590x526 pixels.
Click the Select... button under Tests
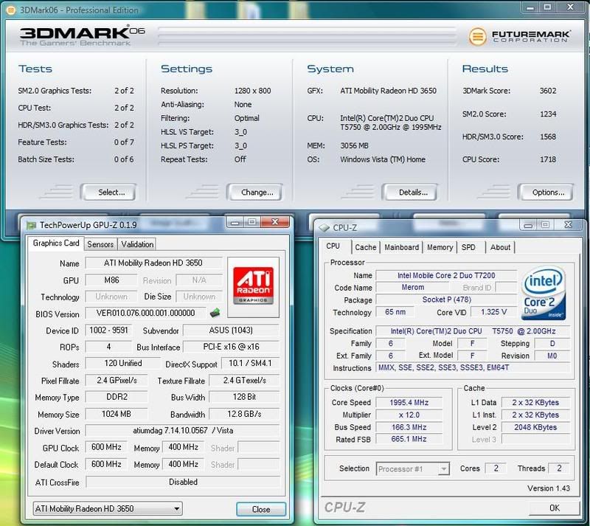[108, 193]
